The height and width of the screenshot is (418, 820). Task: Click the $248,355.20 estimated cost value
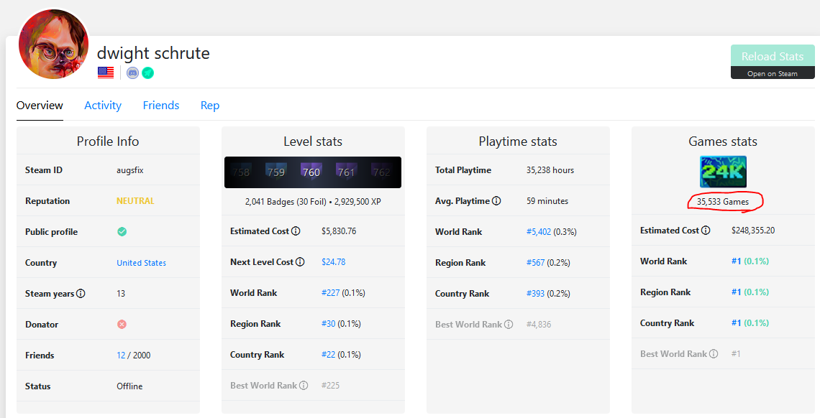tap(753, 230)
